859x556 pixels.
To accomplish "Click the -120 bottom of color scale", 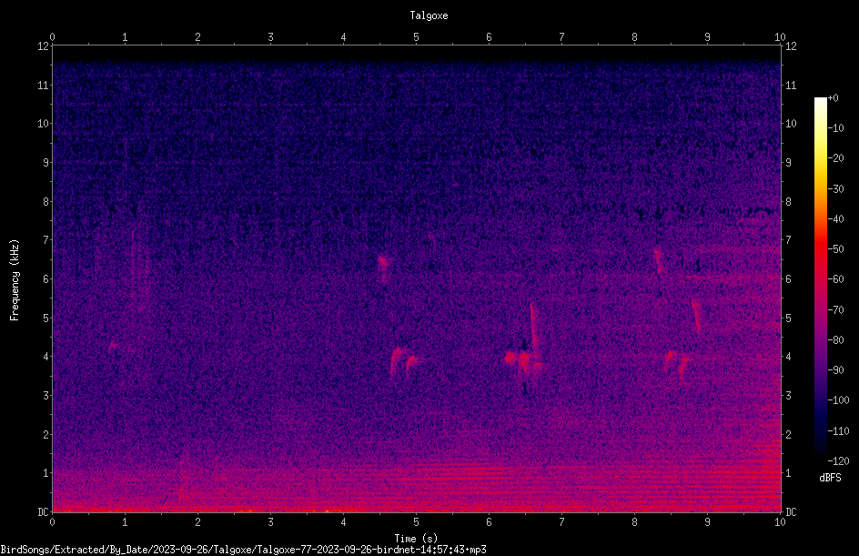I will tap(838, 460).
